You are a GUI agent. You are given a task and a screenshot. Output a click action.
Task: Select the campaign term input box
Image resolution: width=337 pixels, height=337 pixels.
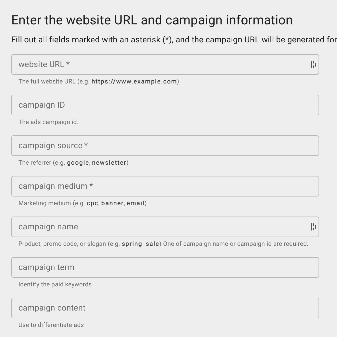(x=165, y=267)
